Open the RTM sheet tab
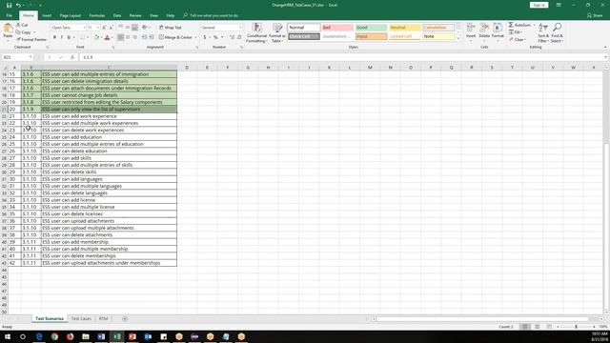Viewport: 610px width, 343px height. point(103,319)
